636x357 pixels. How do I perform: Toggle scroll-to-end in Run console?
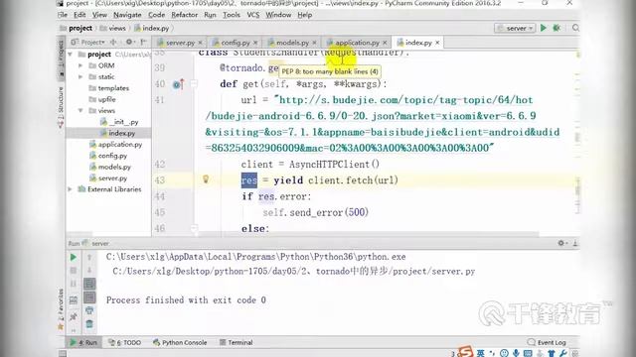coord(89,297)
